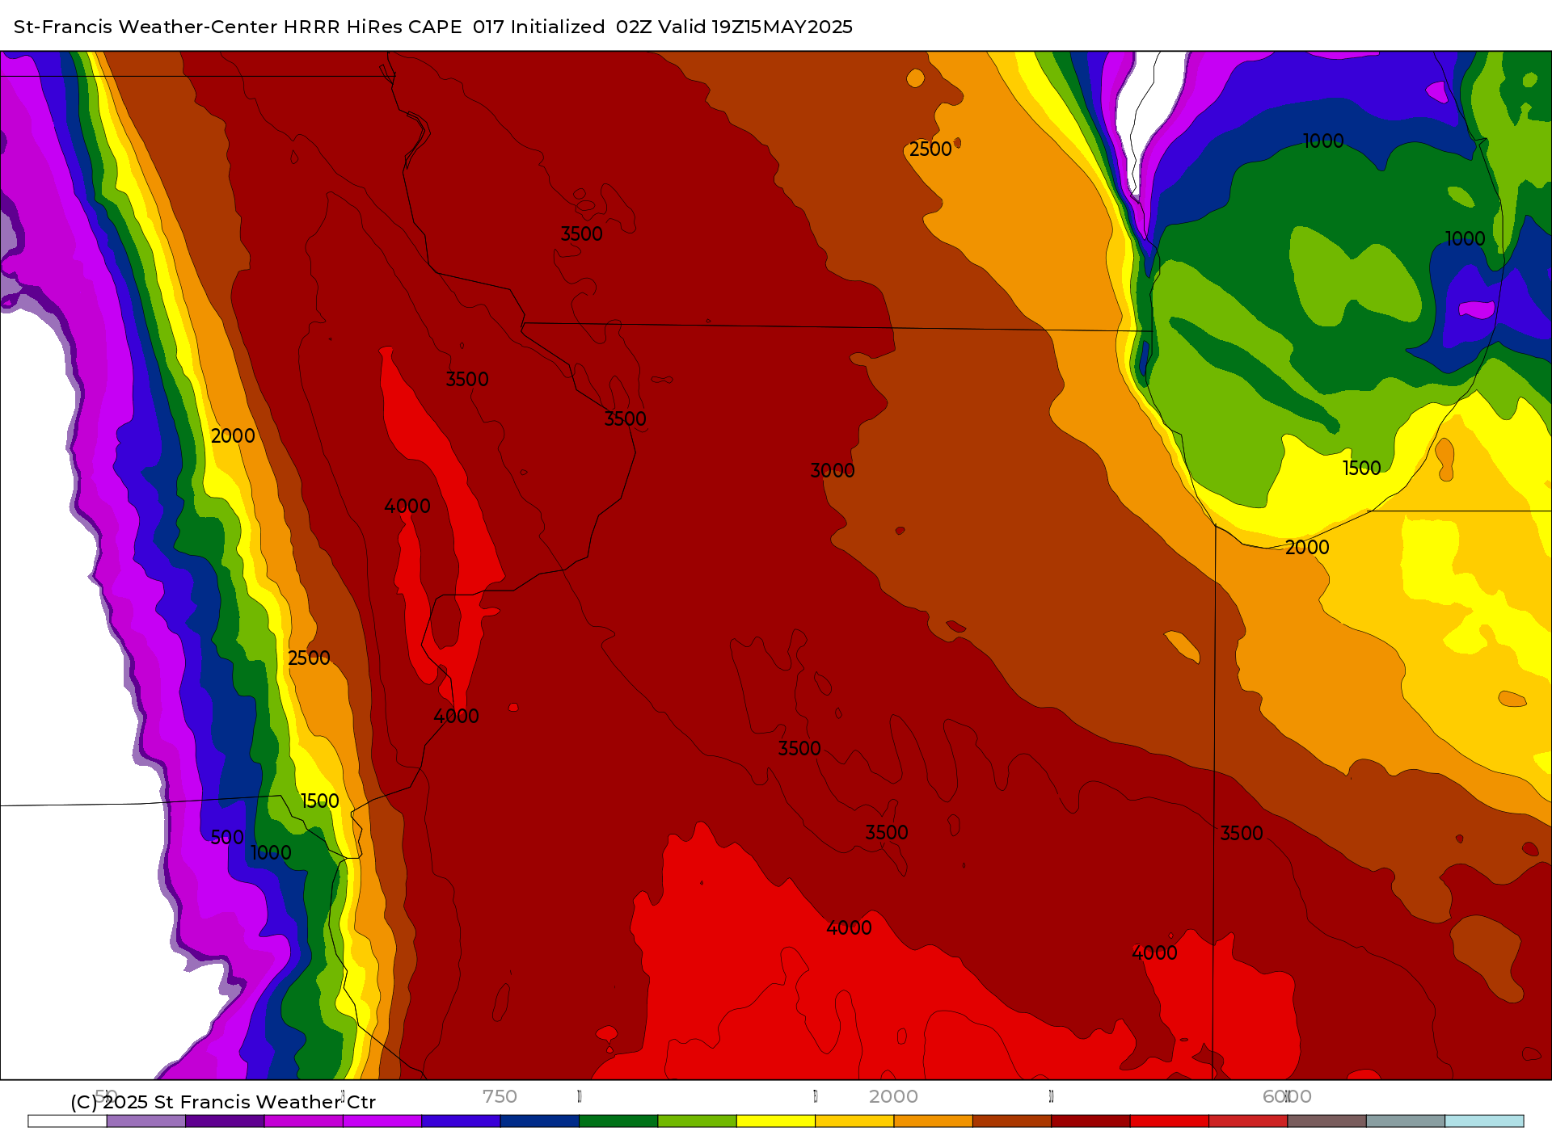1552x1131 pixels.
Task: Click 'HRRR HiRes CAPE' in the title
Action: pos(373,27)
